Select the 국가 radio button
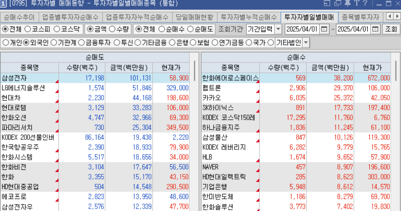 pyautogui.click(x=249, y=42)
